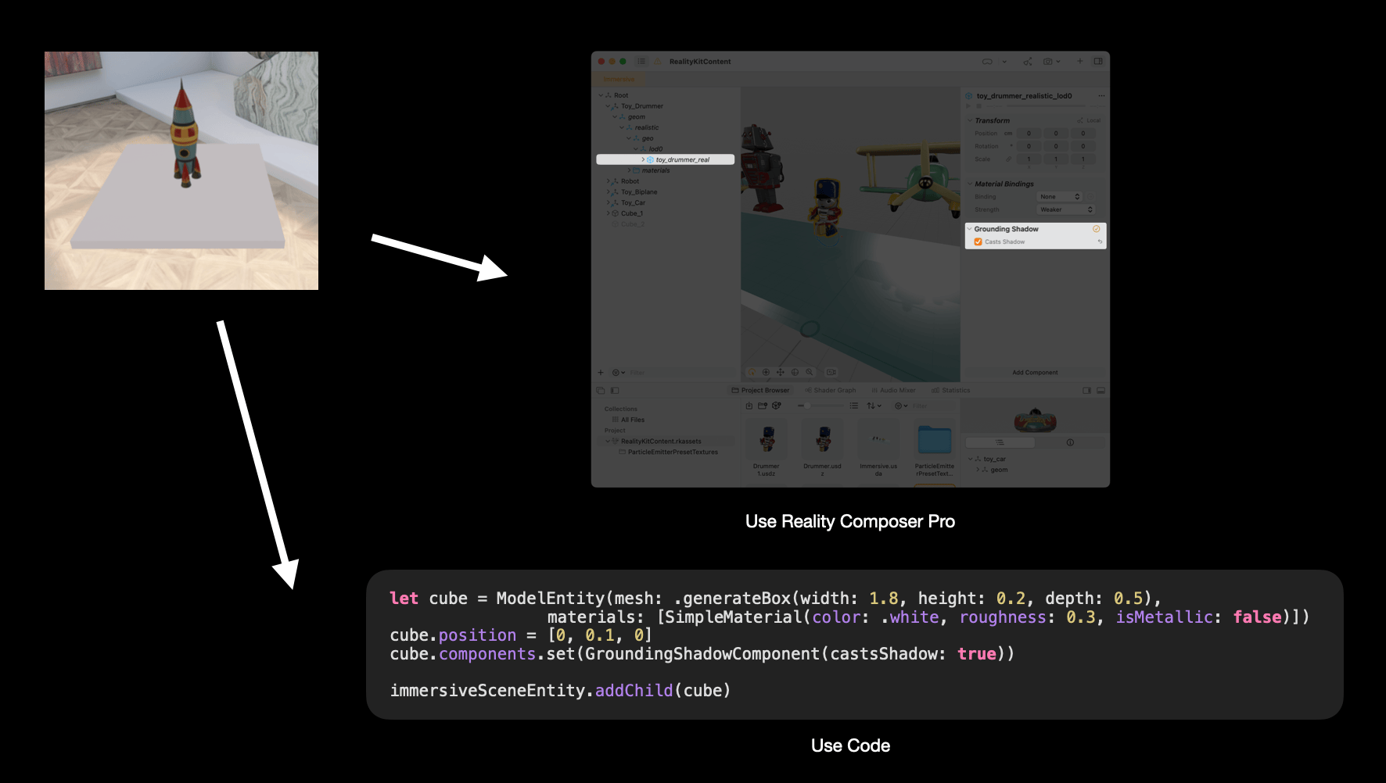The image size is (1386, 783).
Task: Click the import file icon in Project Browser
Action: 749,406
